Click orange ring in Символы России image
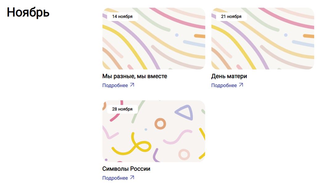 160,124
